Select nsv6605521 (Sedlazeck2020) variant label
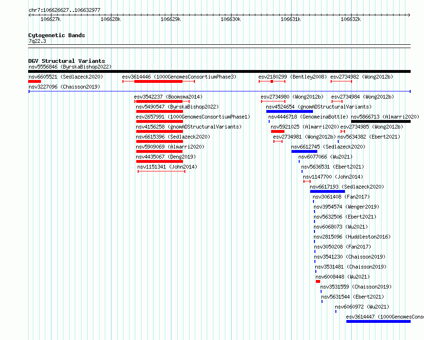Screen dimensions: 424x340 66,77
